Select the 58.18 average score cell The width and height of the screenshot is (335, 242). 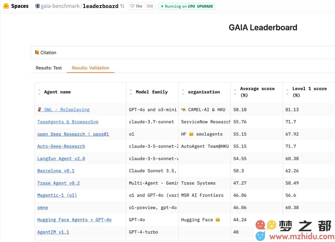257,110
